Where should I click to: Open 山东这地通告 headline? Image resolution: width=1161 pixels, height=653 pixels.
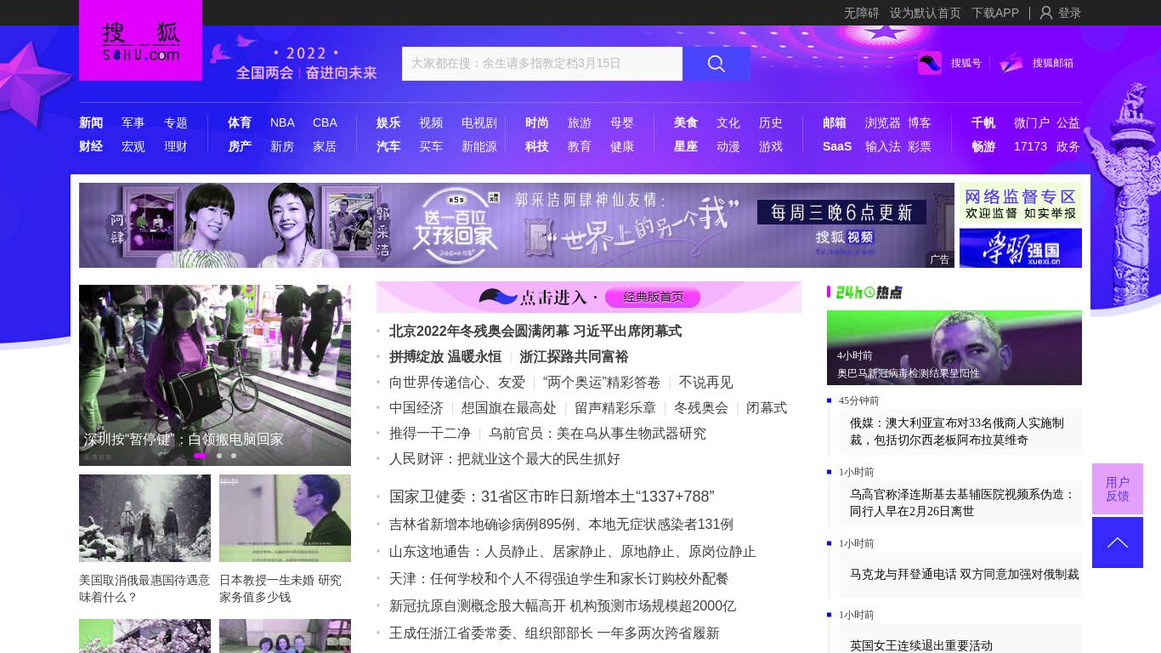point(573,551)
